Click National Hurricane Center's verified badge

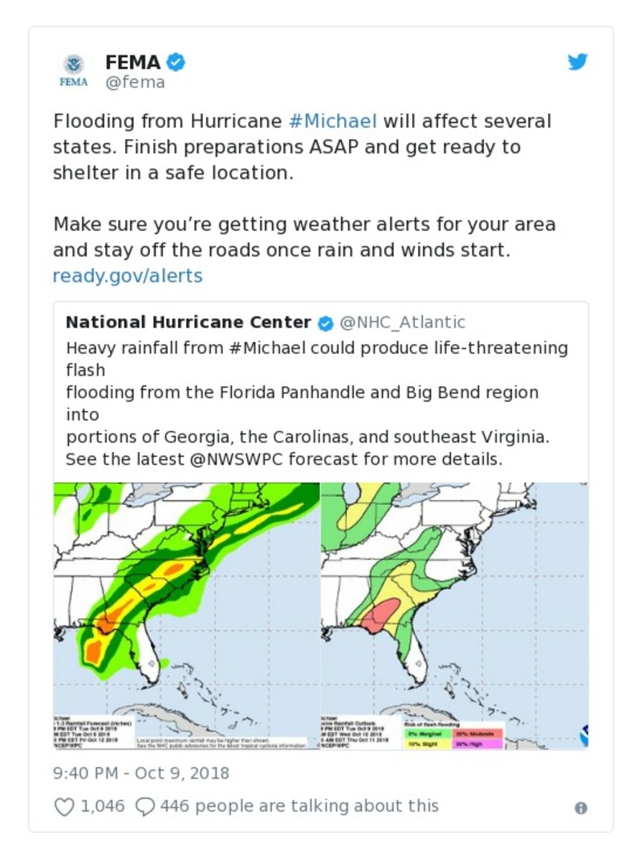(325, 323)
